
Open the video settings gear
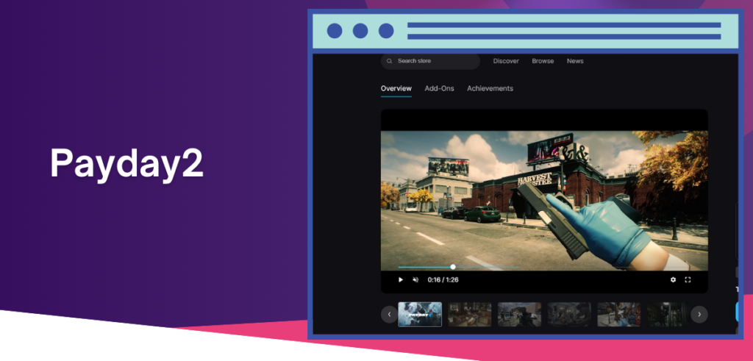pos(673,280)
